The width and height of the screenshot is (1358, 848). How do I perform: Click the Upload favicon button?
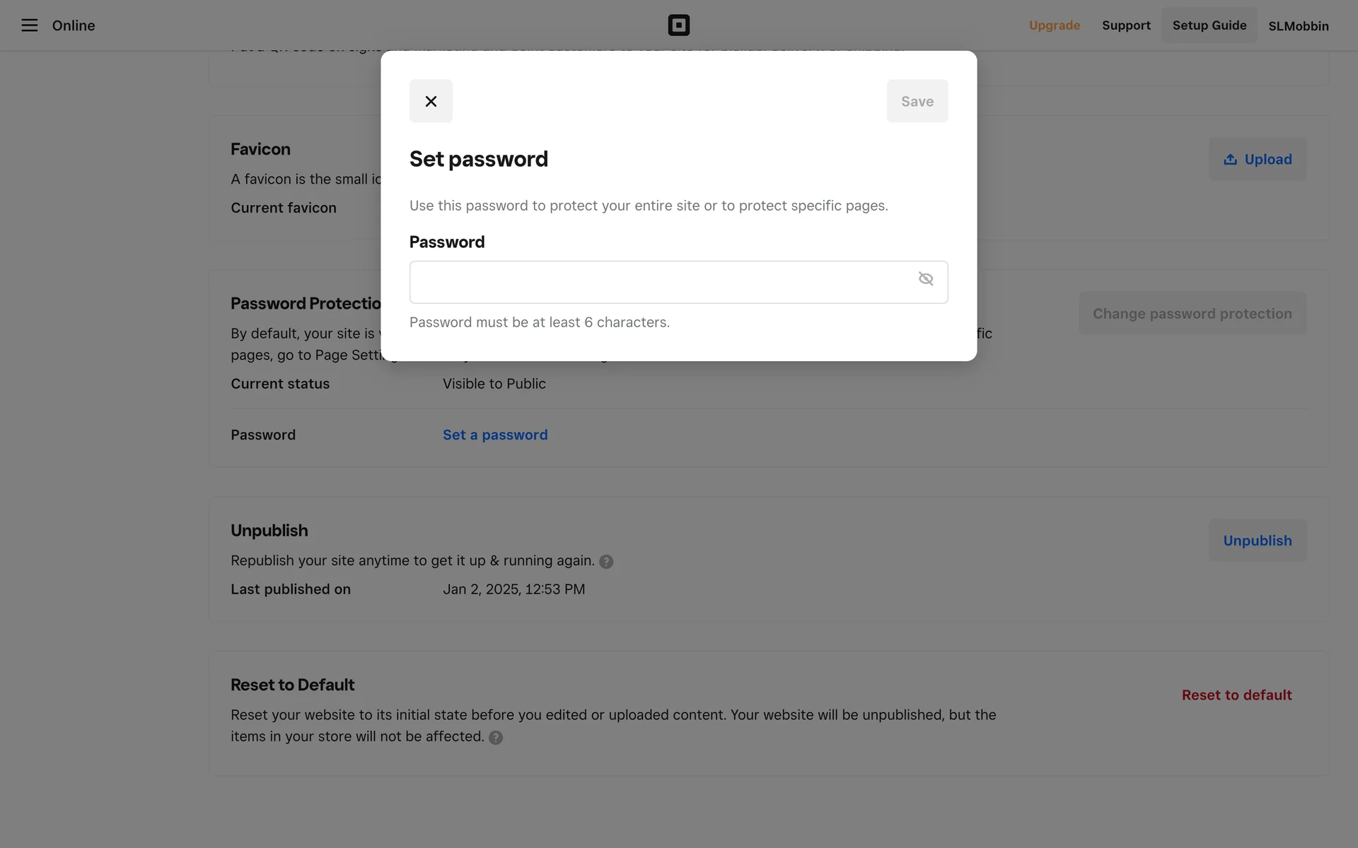1257,159
